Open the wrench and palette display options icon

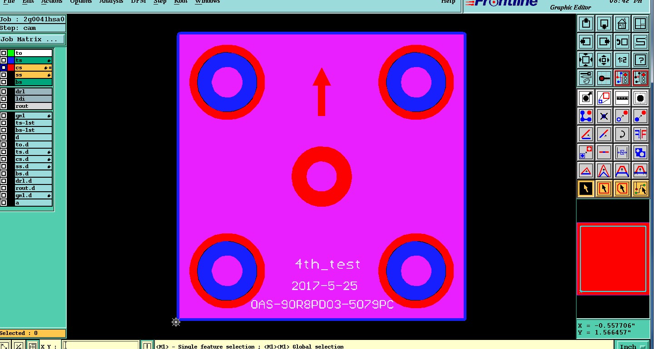586,78
